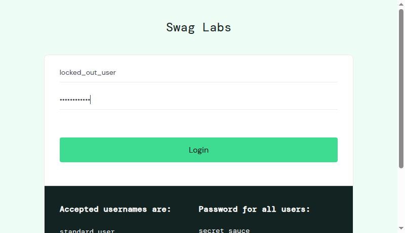Click the word "Labs" in the title
Image resolution: width=405 pixels, height=233 pixels.
[x=217, y=27]
